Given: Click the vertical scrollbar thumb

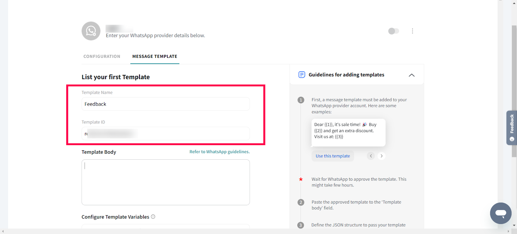Looking at the screenshot, I should tap(514, 90).
